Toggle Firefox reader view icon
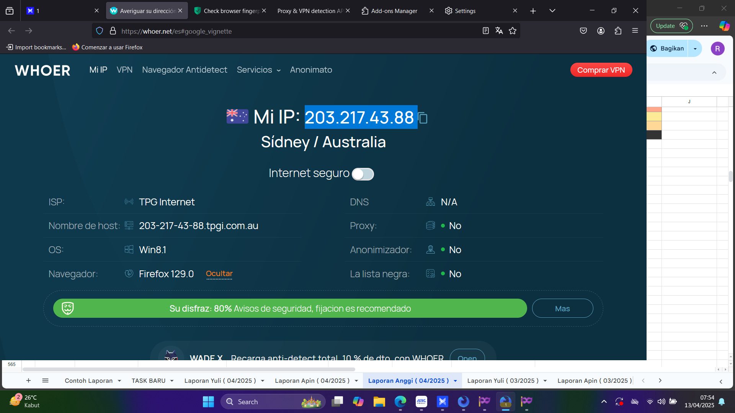The image size is (735, 413). [x=485, y=31]
